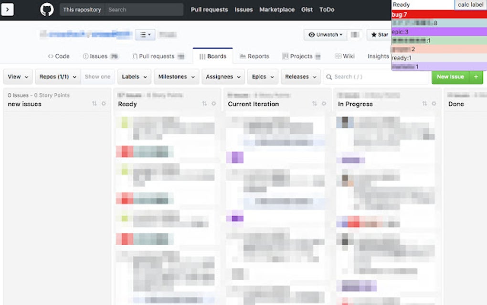Click sort arrows on the In Progress column
Viewport: 487px width, 305px height.
coord(425,103)
